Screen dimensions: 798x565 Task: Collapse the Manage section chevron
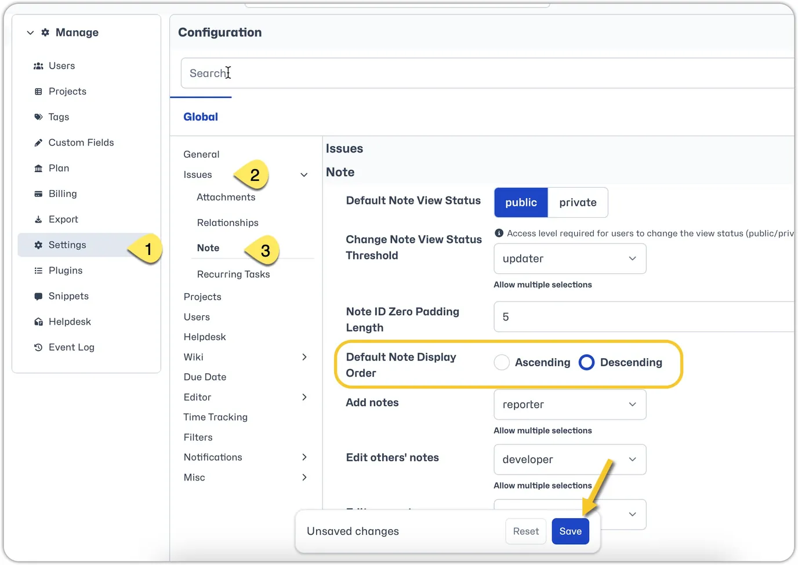click(30, 32)
